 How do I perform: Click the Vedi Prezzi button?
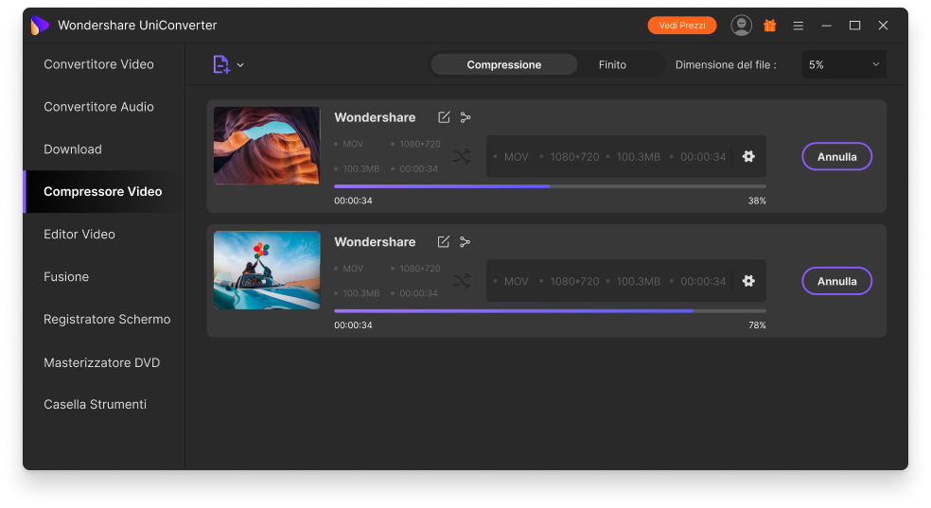pyautogui.click(x=681, y=25)
